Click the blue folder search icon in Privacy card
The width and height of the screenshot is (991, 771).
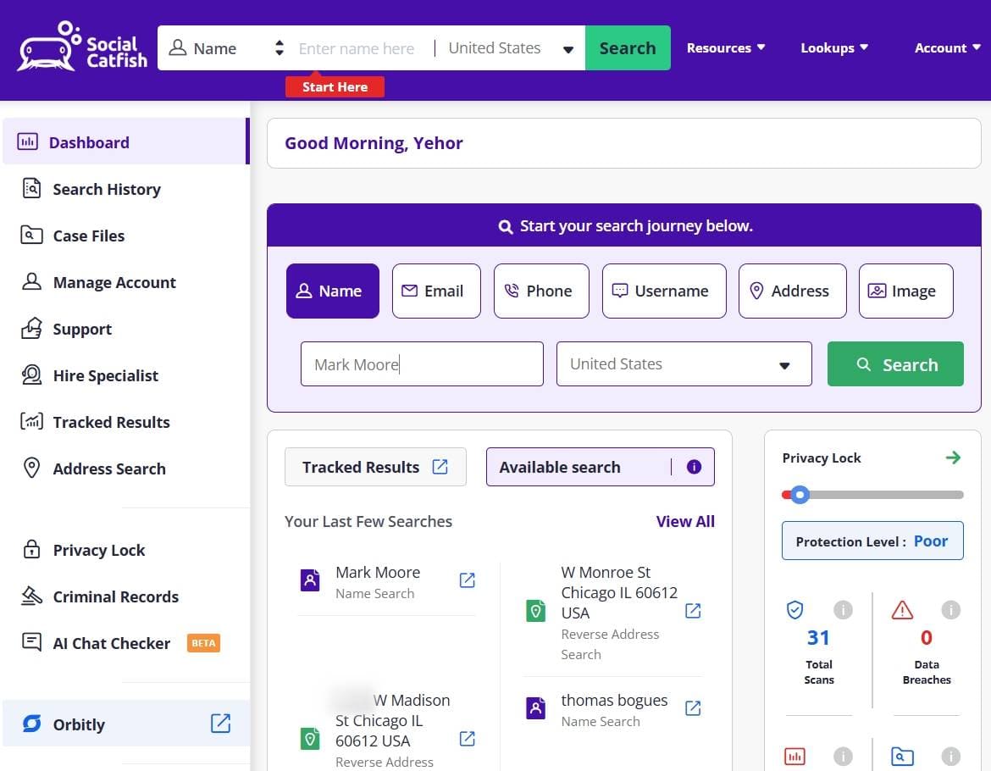click(902, 756)
